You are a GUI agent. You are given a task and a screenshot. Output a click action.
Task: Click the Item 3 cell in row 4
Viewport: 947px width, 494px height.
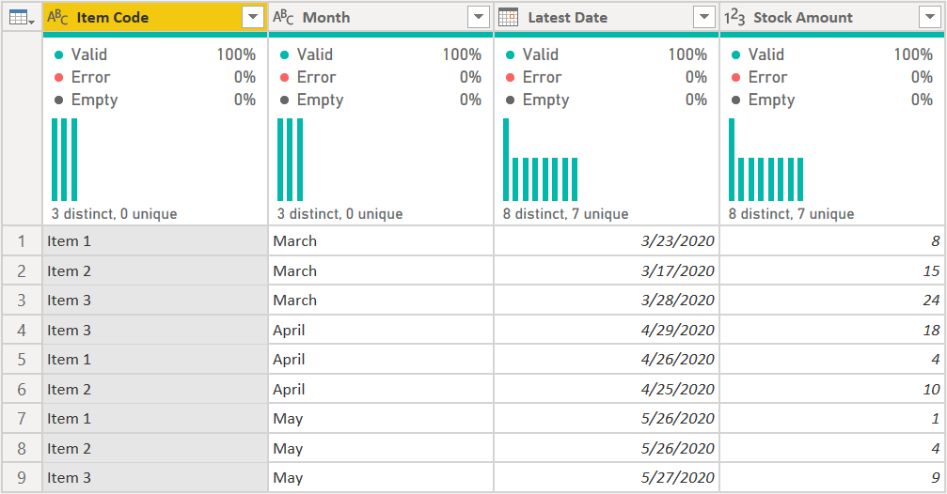tap(155, 330)
